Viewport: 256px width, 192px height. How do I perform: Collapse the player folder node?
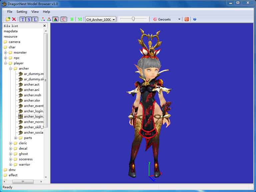tap(5, 63)
